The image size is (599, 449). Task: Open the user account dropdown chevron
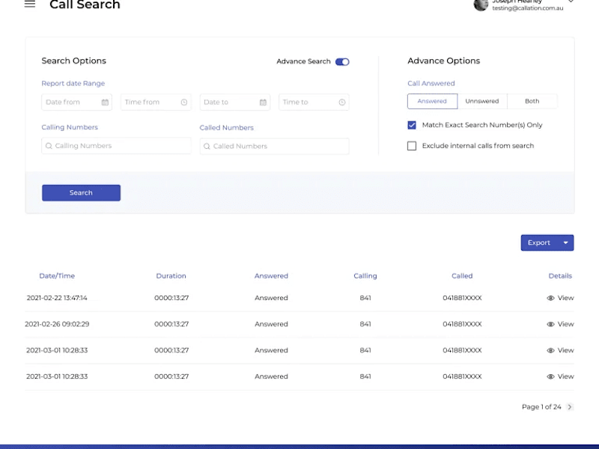click(x=571, y=1)
